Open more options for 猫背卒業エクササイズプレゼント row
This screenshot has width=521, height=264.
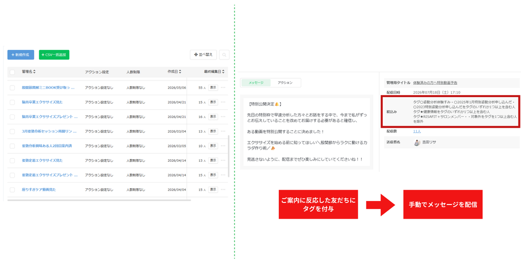[x=223, y=117]
